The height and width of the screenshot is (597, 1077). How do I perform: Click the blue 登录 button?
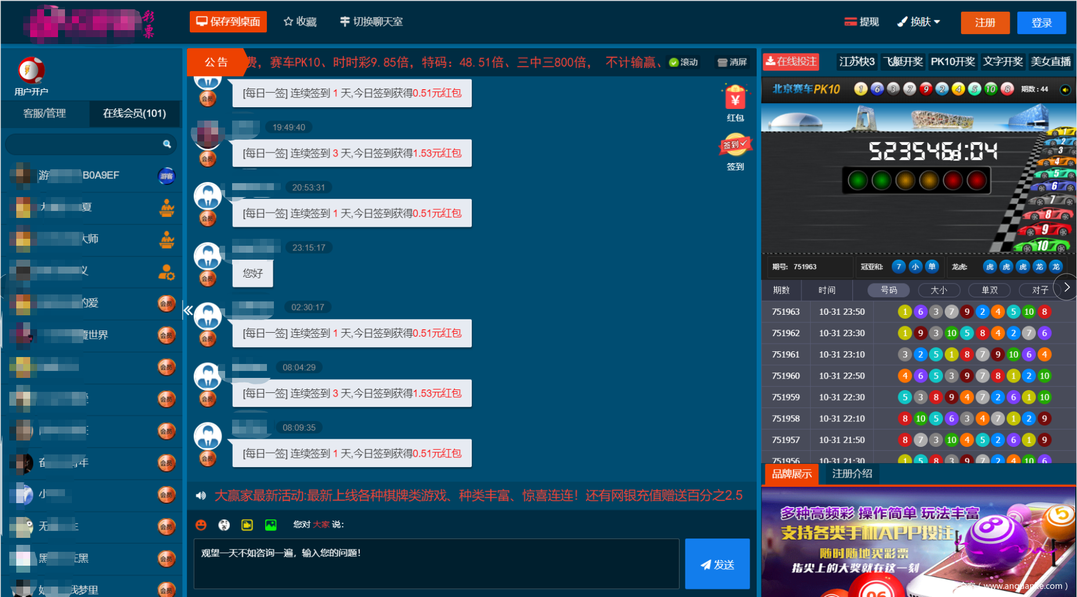coord(1042,23)
